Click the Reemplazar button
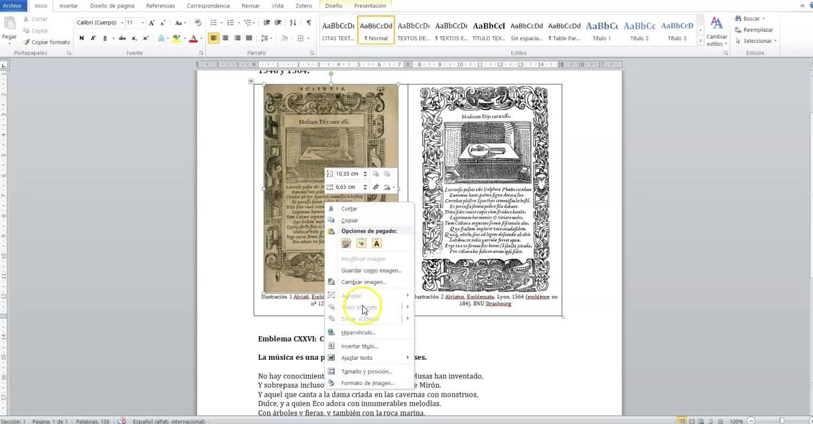 tap(754, 30)
